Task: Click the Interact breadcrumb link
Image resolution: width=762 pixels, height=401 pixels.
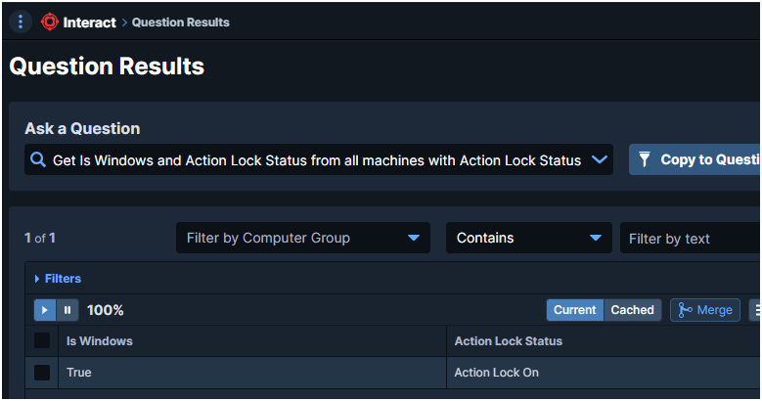Action: click(89, 22)
